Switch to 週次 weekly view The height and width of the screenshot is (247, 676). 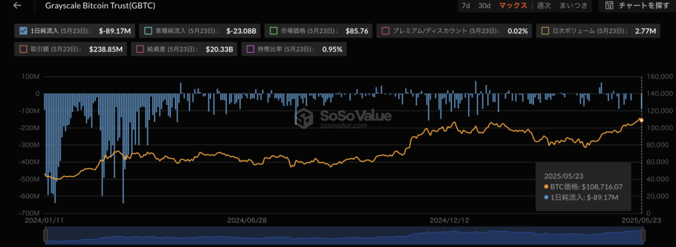544,5
